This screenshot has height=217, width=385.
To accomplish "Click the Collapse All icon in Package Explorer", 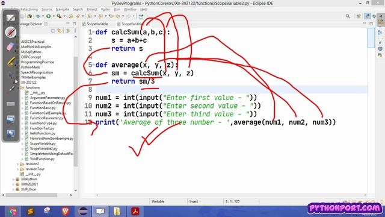I will coord(53,31).
